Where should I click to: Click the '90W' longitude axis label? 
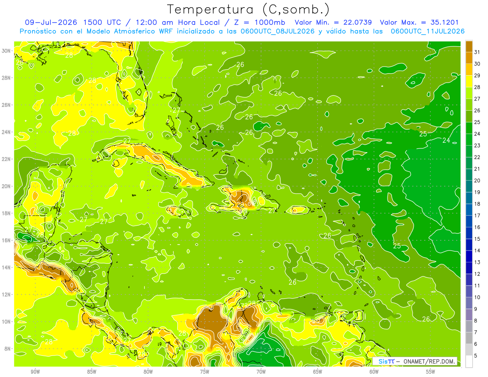[35, 372]
